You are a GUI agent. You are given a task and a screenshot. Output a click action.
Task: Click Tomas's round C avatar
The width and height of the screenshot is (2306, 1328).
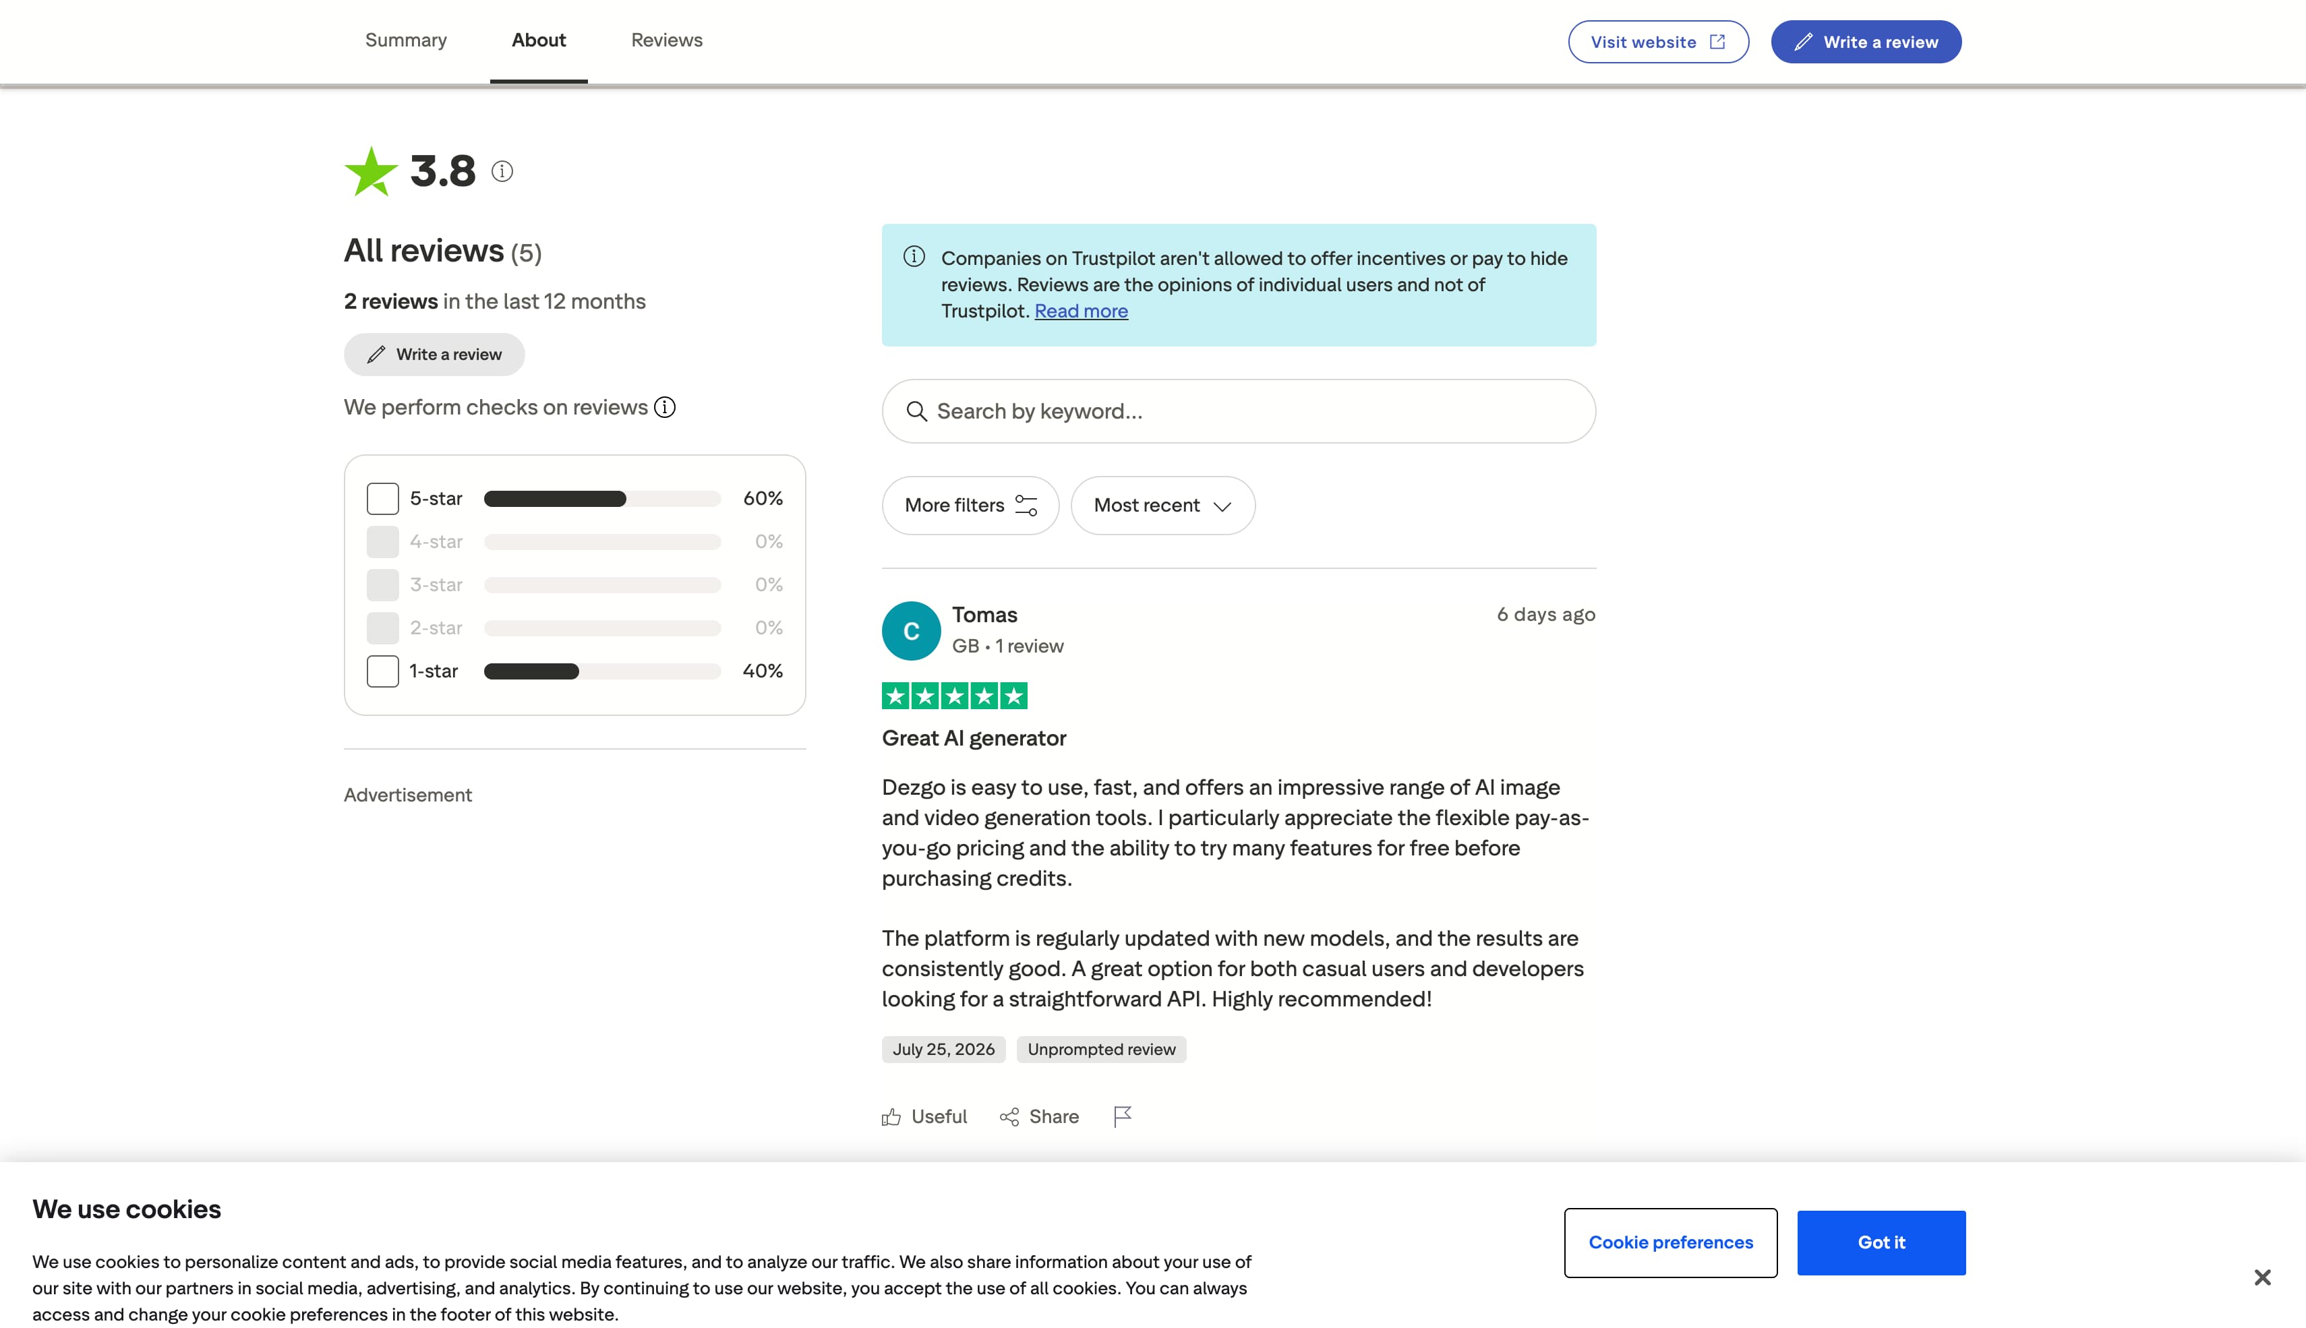[x=911, y=631]
